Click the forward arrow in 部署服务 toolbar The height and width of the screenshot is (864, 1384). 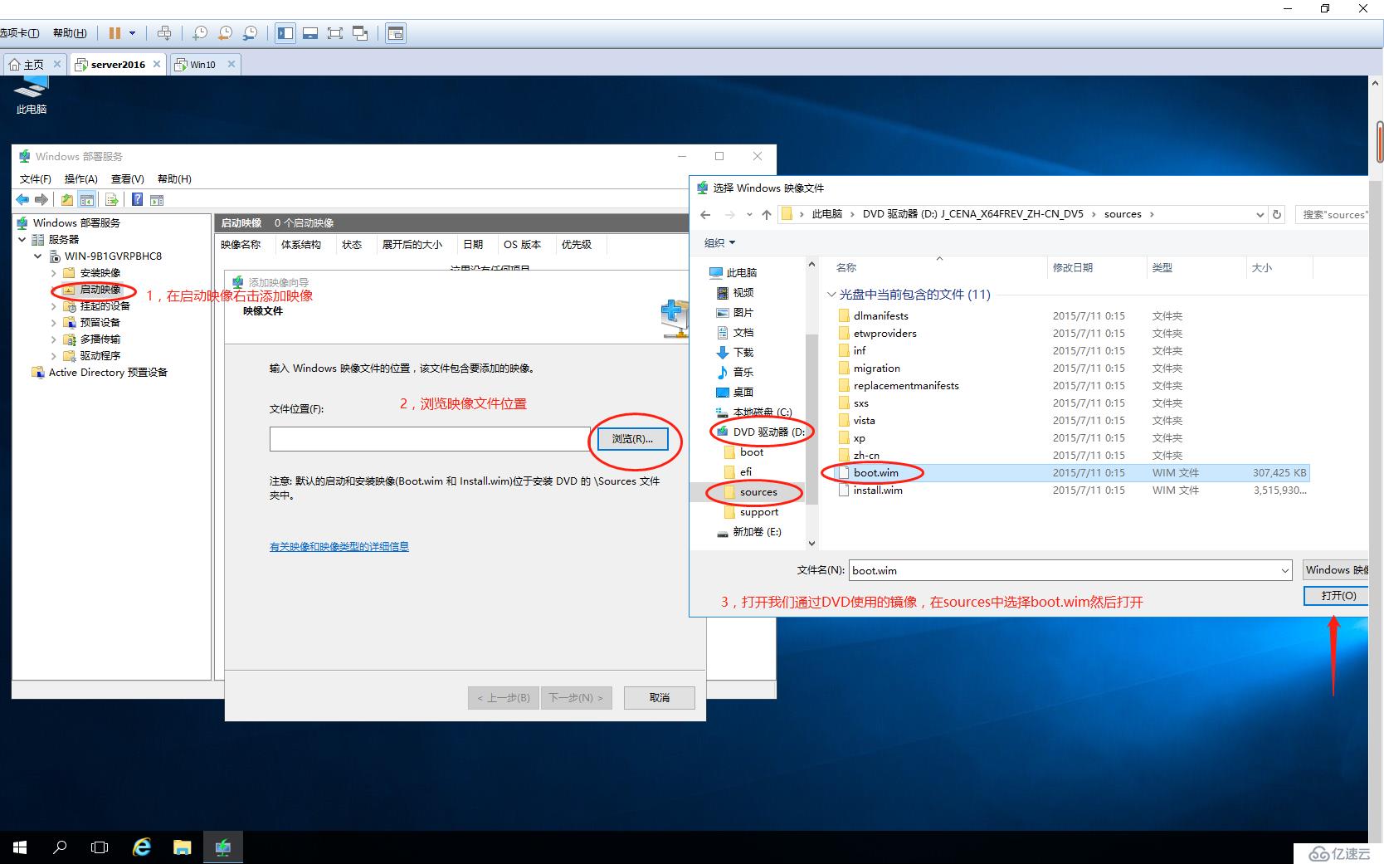pyautogui.click(x=41, y=199)
